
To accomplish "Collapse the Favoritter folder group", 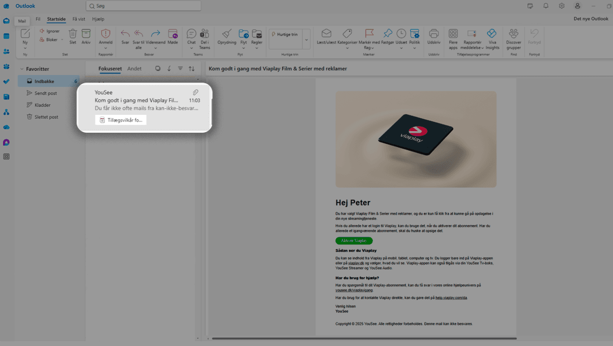I will [22, 69].
